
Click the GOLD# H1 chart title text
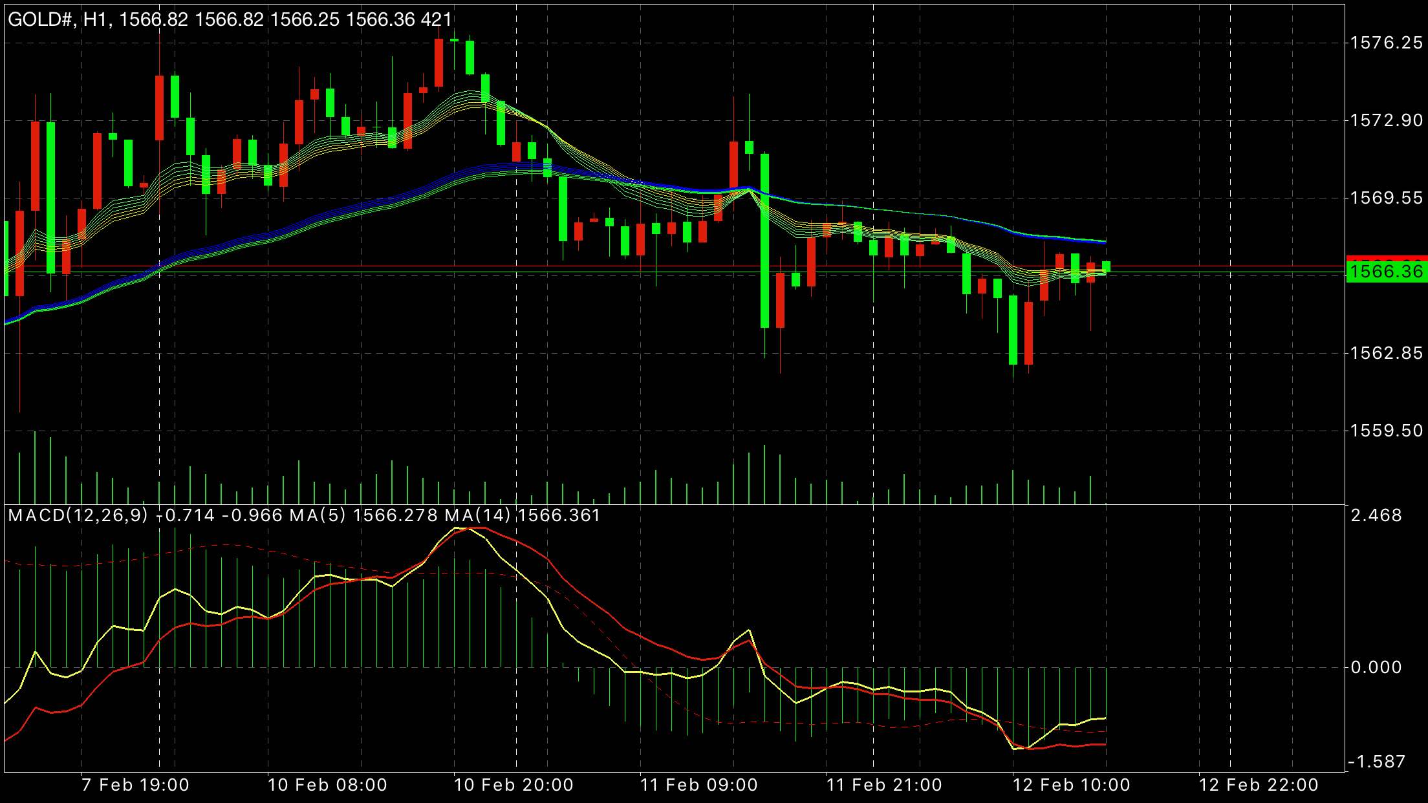tap(230, 19)
